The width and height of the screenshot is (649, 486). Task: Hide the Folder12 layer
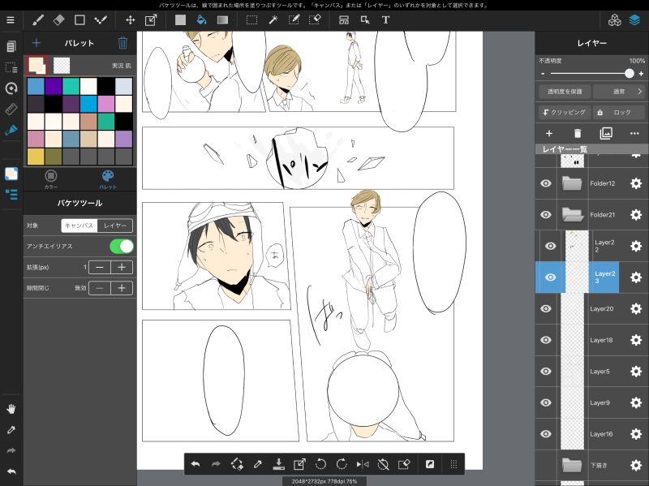(546, 183)
